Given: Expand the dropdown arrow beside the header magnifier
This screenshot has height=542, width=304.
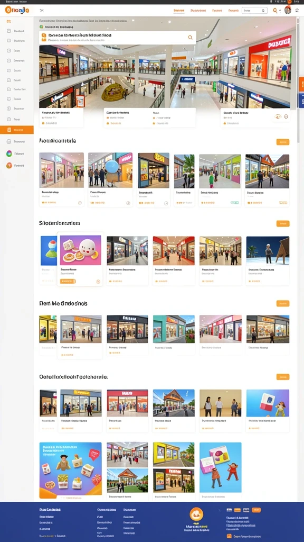Looking at the screenshot, I should coord(280,11).
